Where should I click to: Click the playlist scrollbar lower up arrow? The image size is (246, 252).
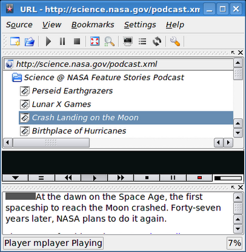pyautogui.click(x=238, y=123)
